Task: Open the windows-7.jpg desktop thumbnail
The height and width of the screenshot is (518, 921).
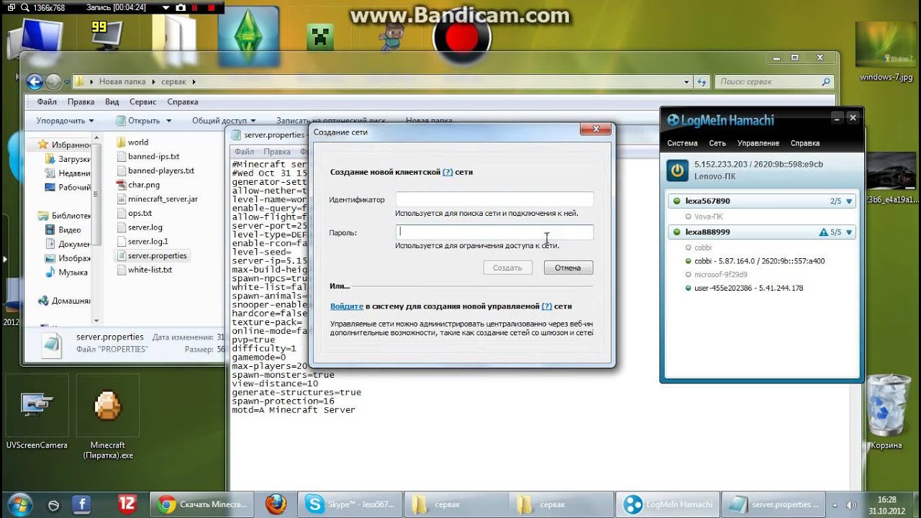Action: tap(886, 52)
